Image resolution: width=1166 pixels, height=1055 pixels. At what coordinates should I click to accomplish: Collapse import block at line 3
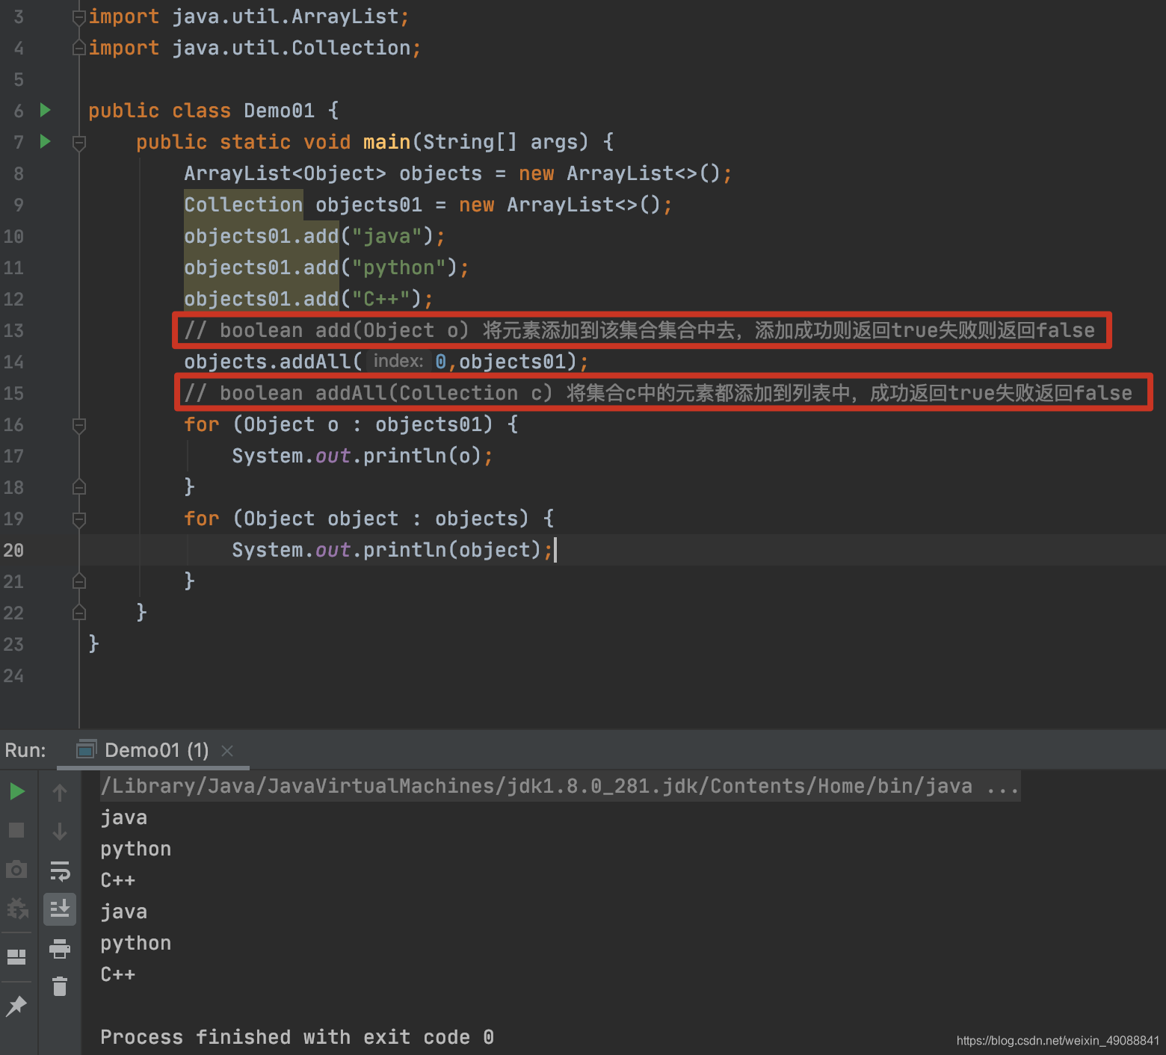coord(78,17)
